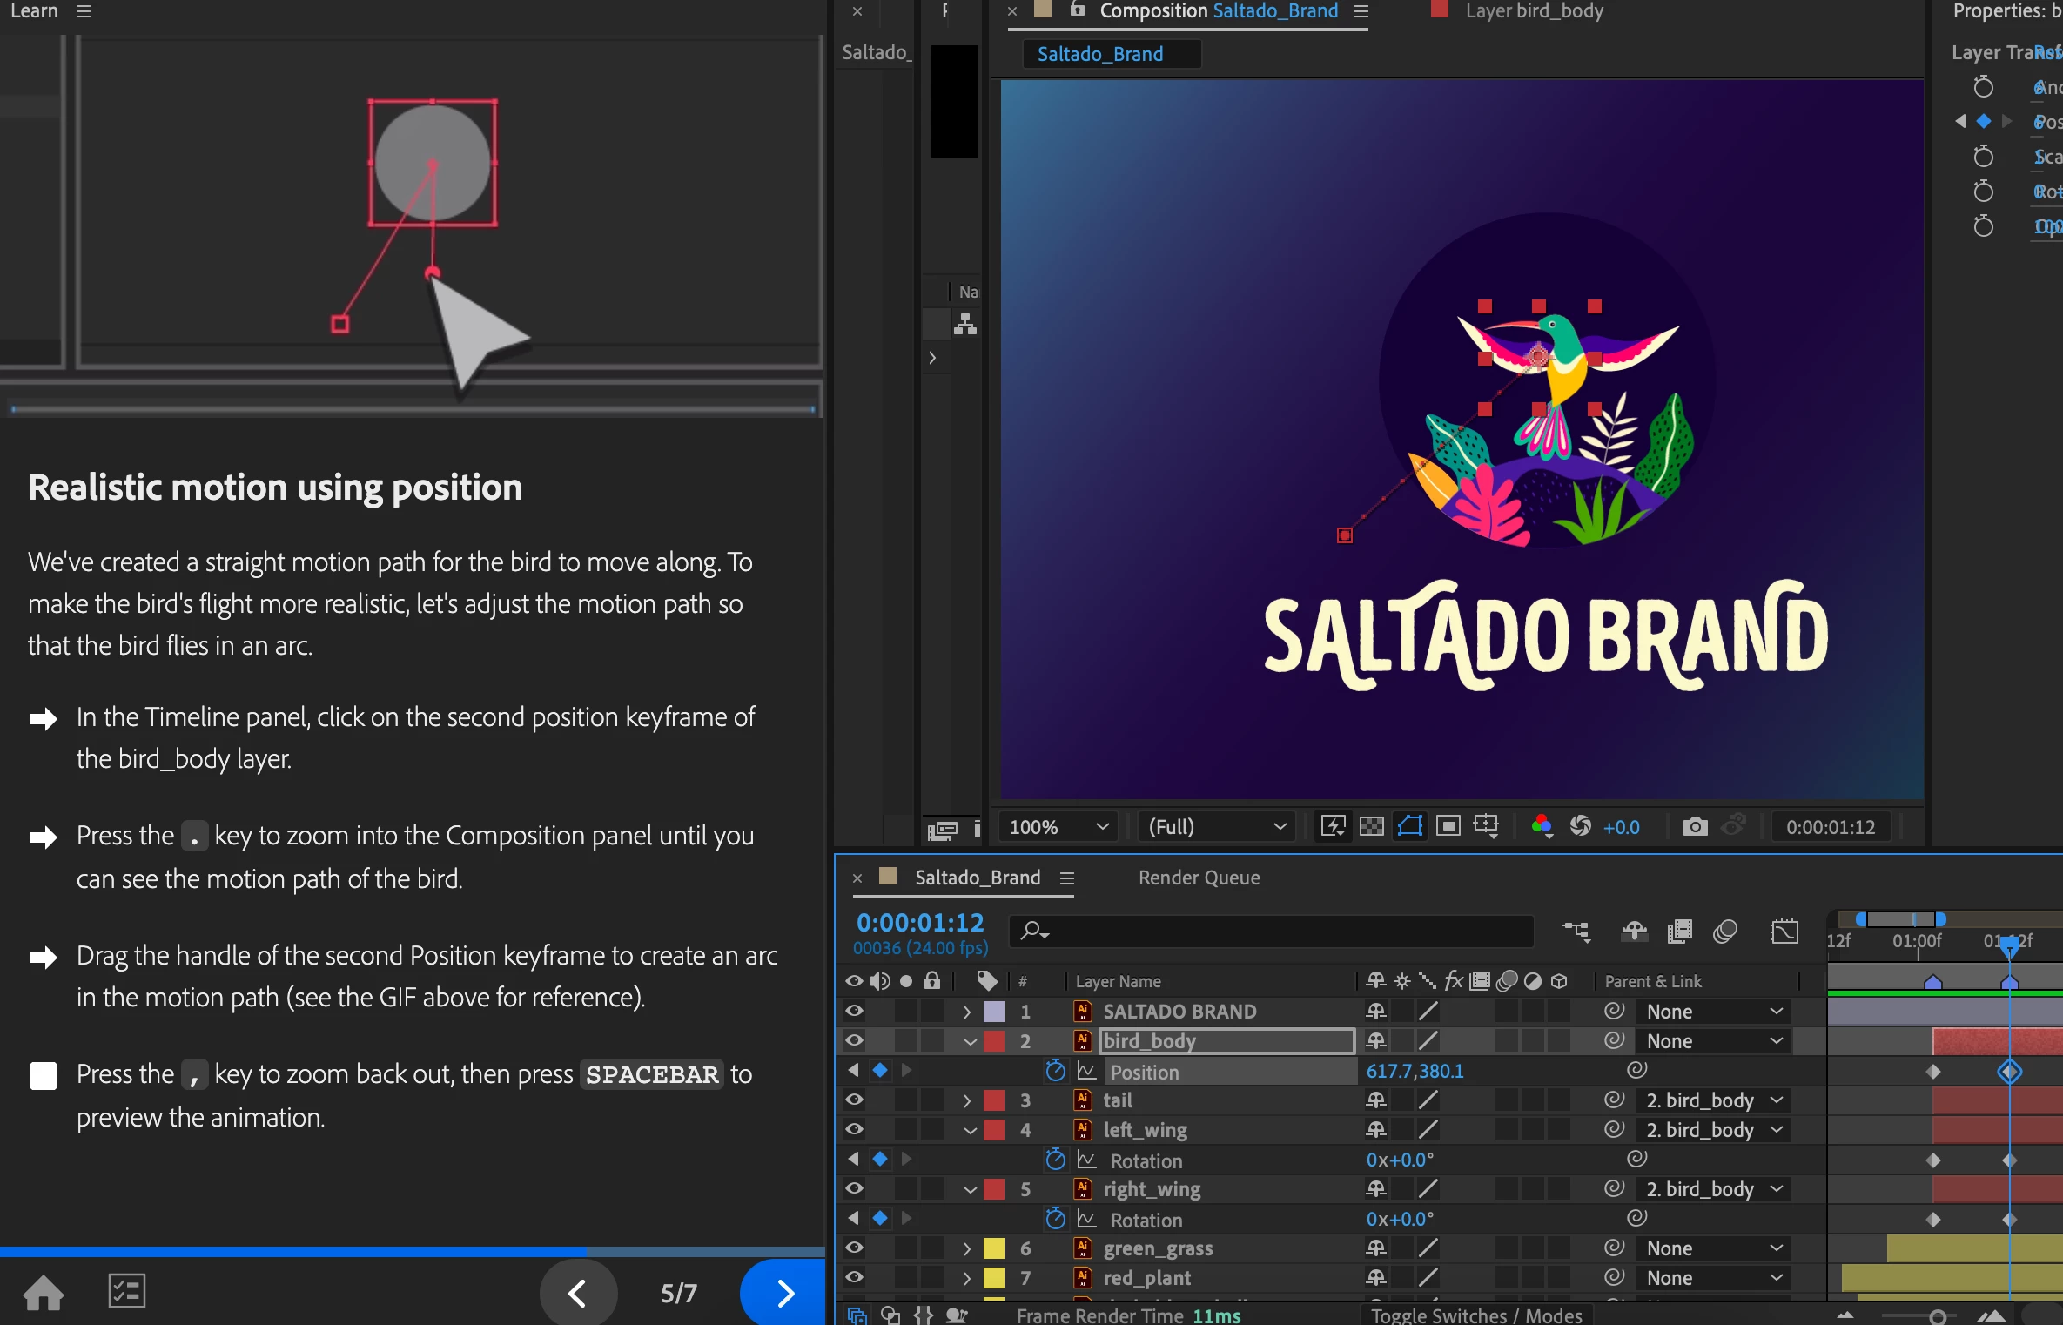
Task: Hide the SALTADO BRAND layer
Action: click(x=854, y=1011)
